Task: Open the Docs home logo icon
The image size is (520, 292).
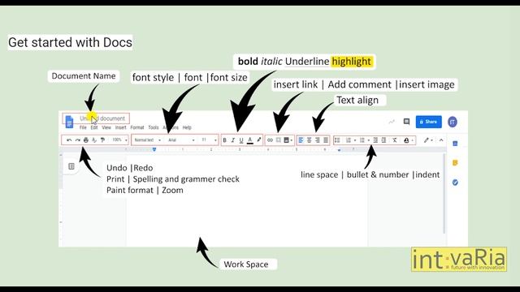Action: tap(69, 122)
